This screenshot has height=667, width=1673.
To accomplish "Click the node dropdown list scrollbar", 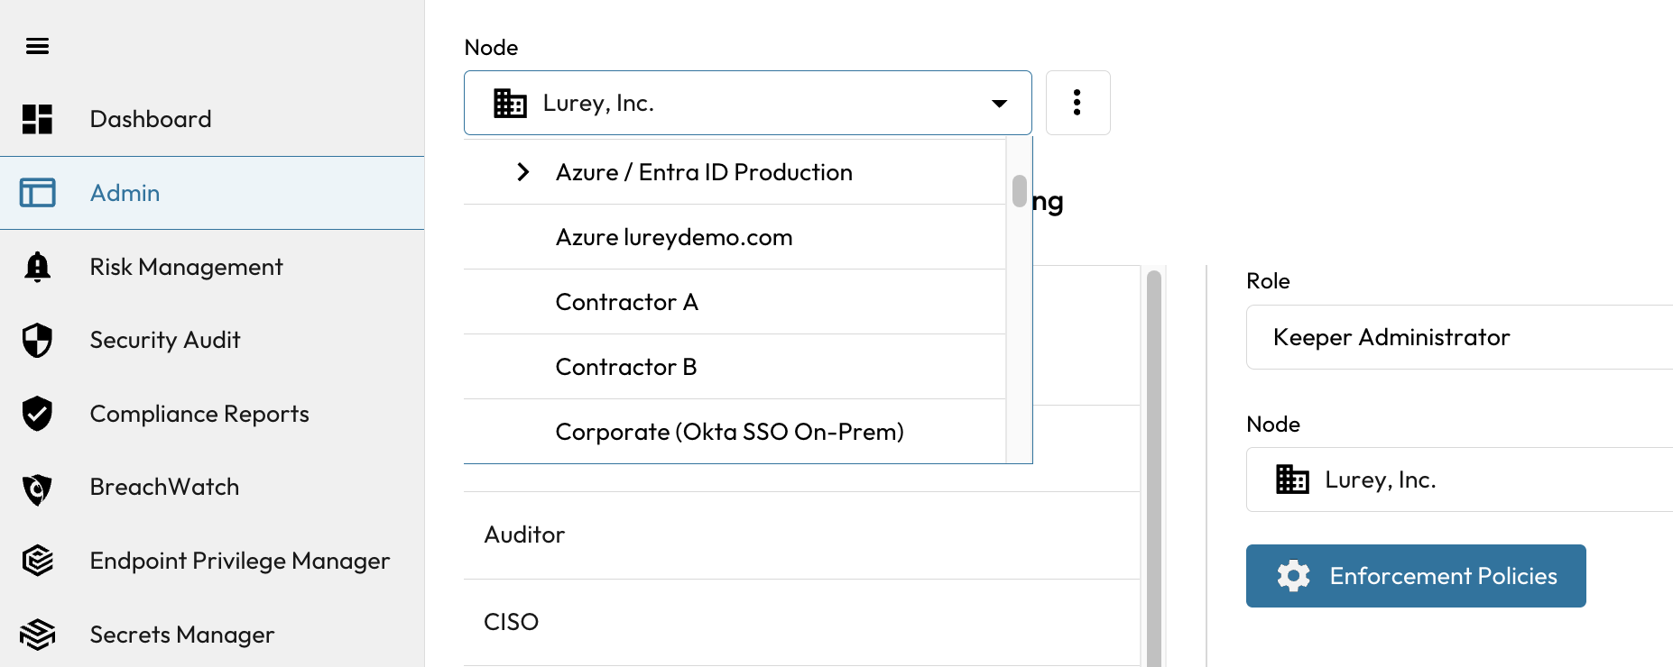I will pyautogui.click(x=1019, y=191).
